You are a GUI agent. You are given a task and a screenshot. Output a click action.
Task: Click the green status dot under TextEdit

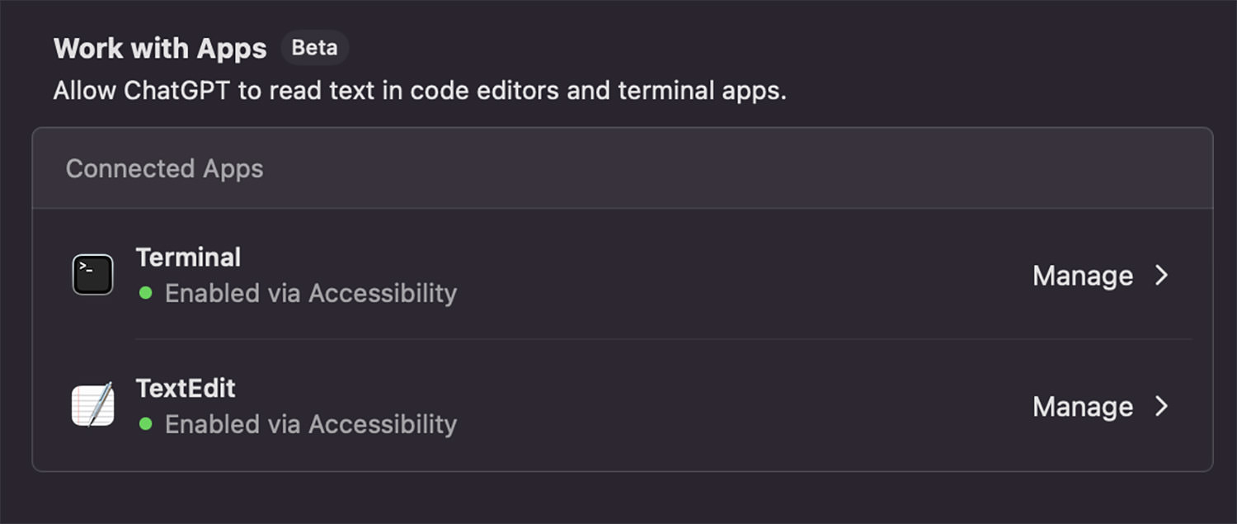(146, 424)
